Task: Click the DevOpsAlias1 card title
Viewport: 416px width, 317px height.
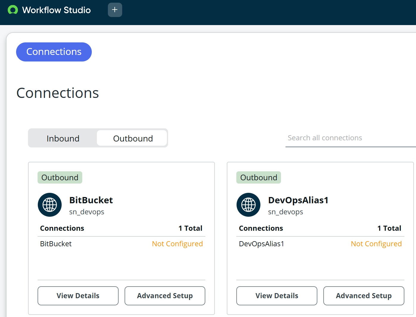Action: click(298, 200)
